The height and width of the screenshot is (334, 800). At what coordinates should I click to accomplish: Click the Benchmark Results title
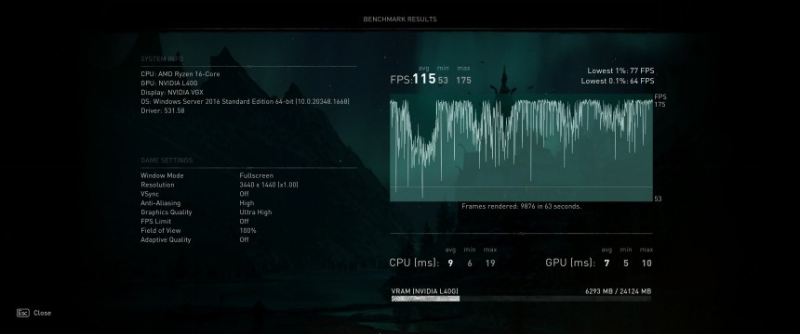[400, 19]
